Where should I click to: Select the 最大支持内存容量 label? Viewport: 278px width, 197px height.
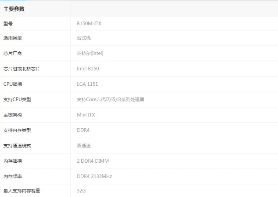(22, 191)
